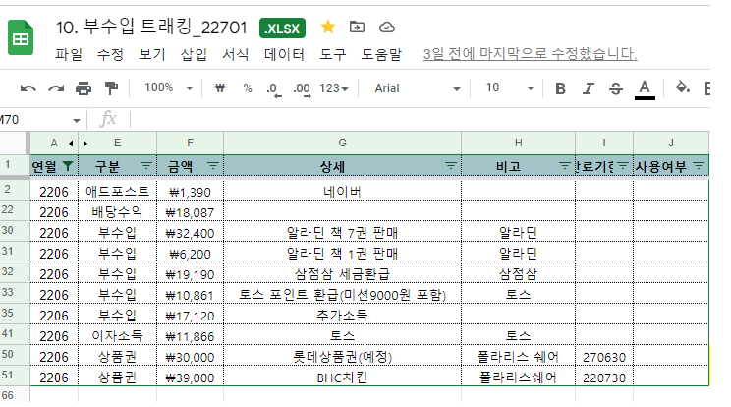The width and height of the screenshot is (731, 407).
Task: Select the BHC치킨 cell
Action: point(342,378)
